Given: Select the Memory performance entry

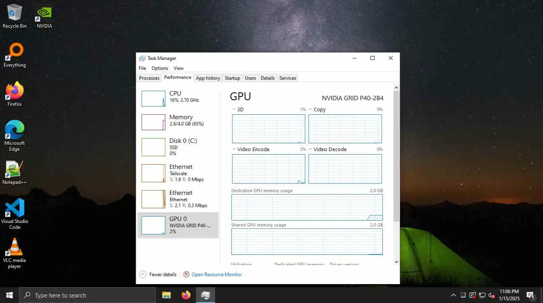Looking at the screenshot, I should [x=178, y=122].
